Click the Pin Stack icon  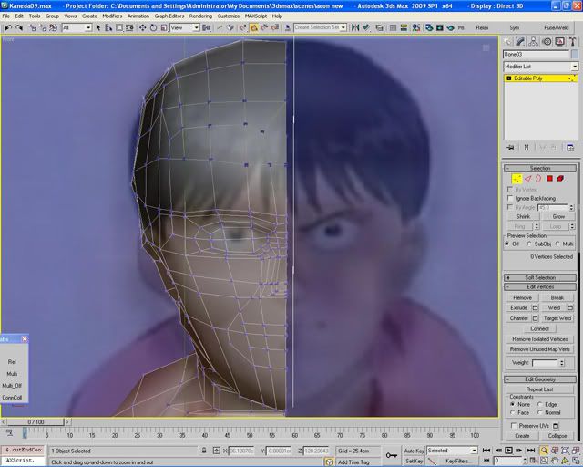coord(509,148)
